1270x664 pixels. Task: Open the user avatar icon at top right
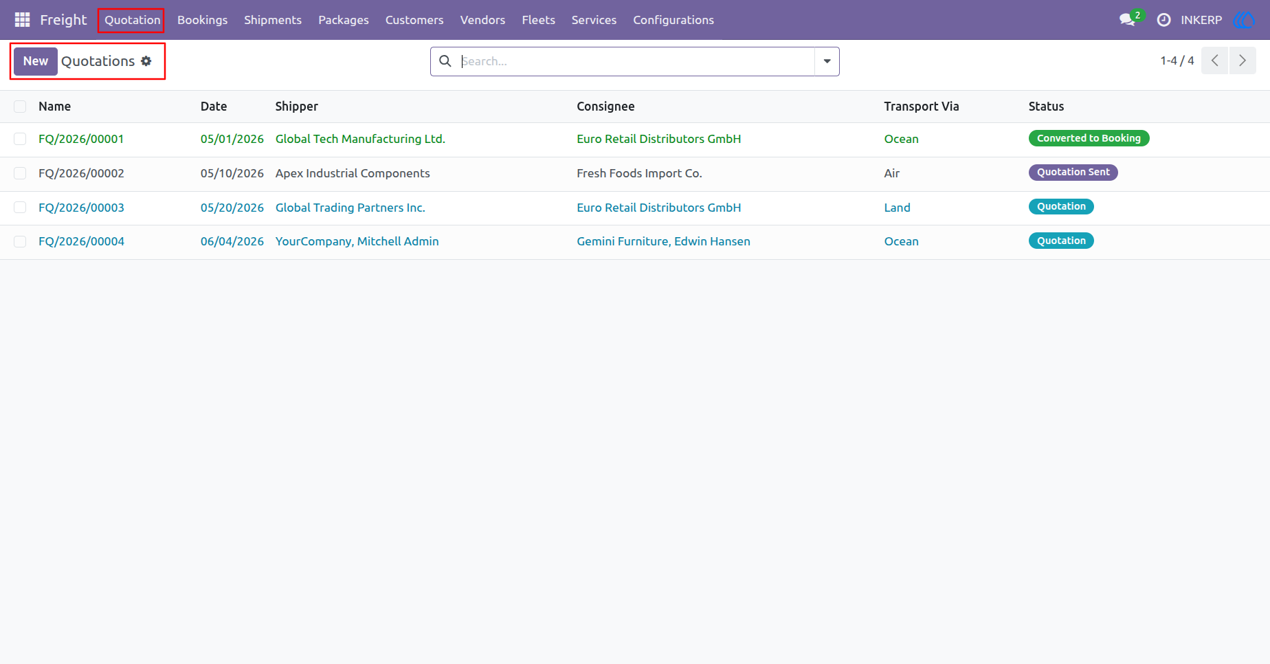1245,20
